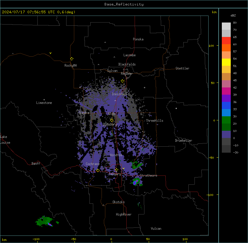The width and height of the screenshot is (248, 243).
Task: Click the Cochrane city label
Action: coord(93,164)
